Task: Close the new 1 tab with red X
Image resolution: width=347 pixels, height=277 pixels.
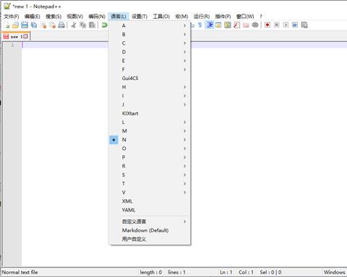Action: 25,36
